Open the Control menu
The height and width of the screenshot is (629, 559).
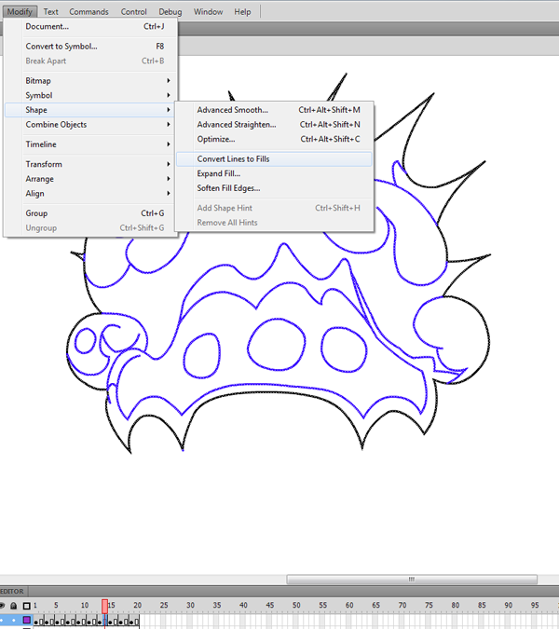(x=133, y=11)
